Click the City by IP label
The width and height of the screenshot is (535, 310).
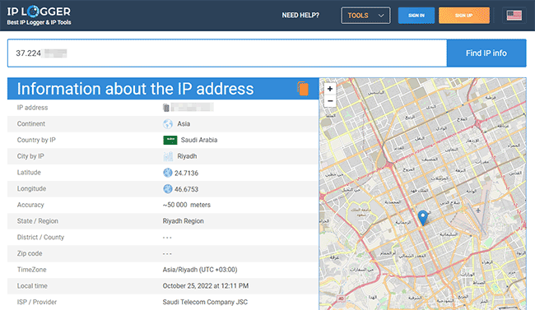click(x=30, y=156)
